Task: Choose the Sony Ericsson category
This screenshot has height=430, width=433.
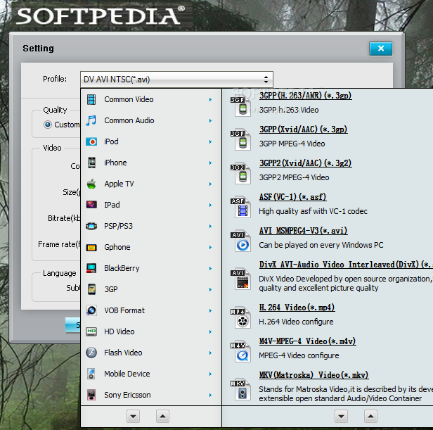Action: tap(150, 395)
